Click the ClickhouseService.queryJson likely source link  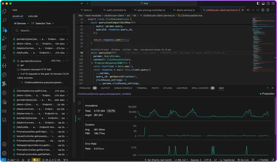(44, 82)
